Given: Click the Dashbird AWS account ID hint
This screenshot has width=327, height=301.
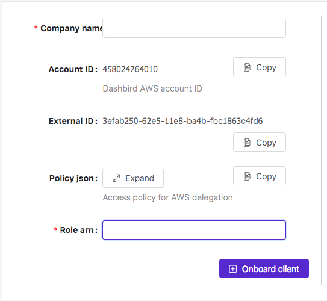Looking at the screenshot, I should pos(152,88).
